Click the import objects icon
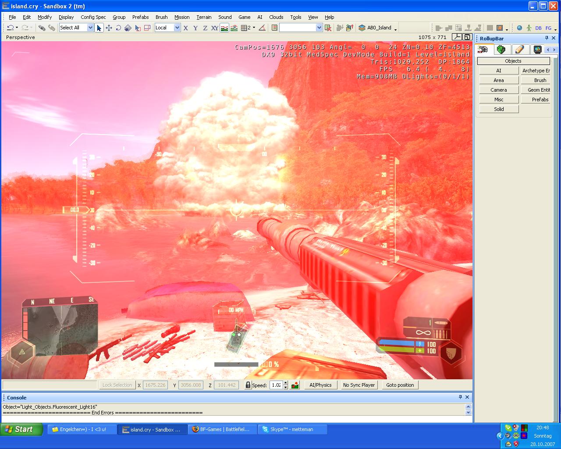561x449 pixels. pos(340,28)
